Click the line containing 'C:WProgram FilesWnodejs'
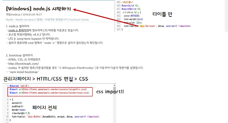 [76, 68]
